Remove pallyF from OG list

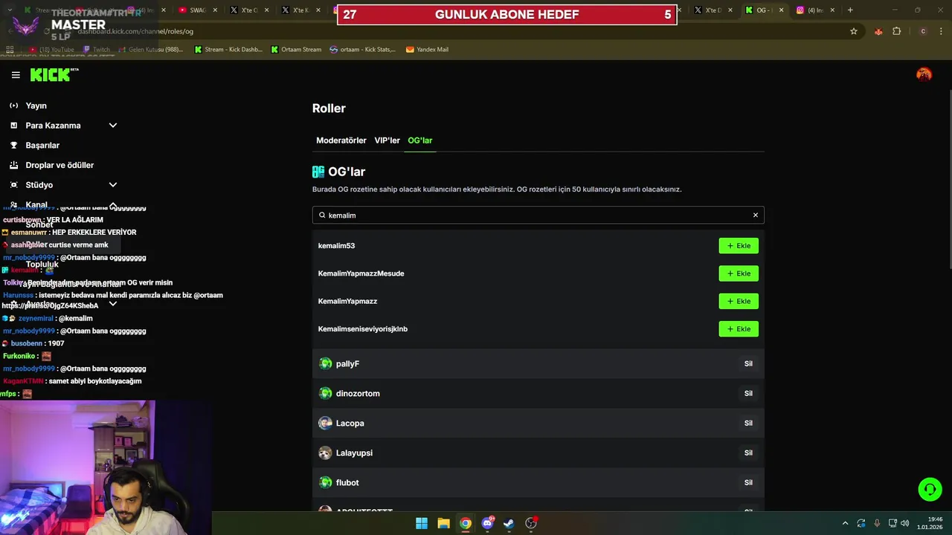(748, 364)
